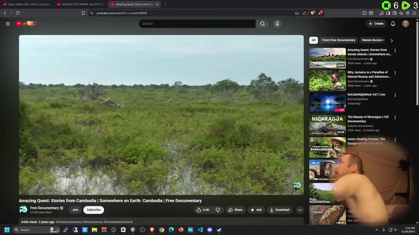Screen dimensions: 419x235
Task: Open the account avatar menu
Action: [x=406, y=23]
